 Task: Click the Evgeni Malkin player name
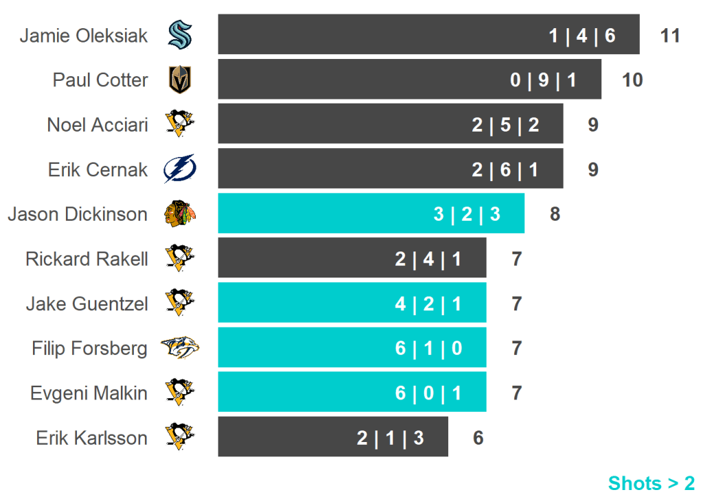click(x=89, y=393)
